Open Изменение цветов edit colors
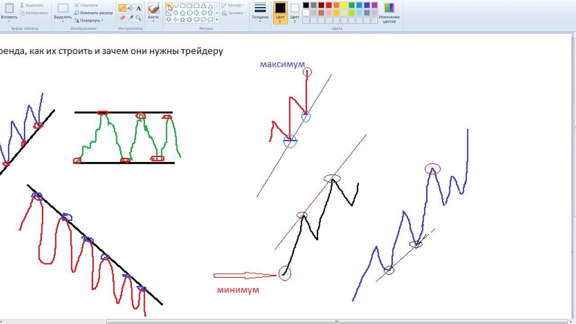 pos(389,13)
